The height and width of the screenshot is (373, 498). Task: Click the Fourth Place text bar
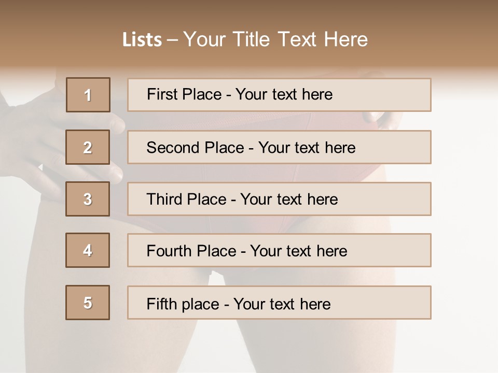point(279,250)
